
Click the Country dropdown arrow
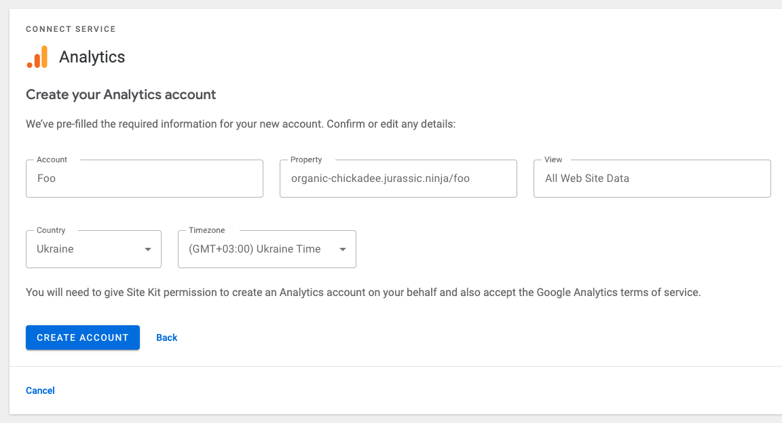147,249
